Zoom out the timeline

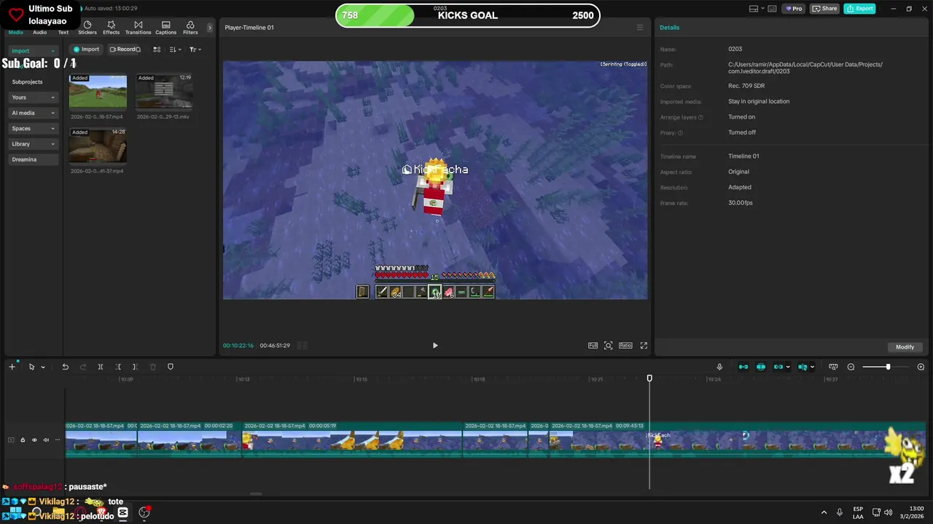851,367
